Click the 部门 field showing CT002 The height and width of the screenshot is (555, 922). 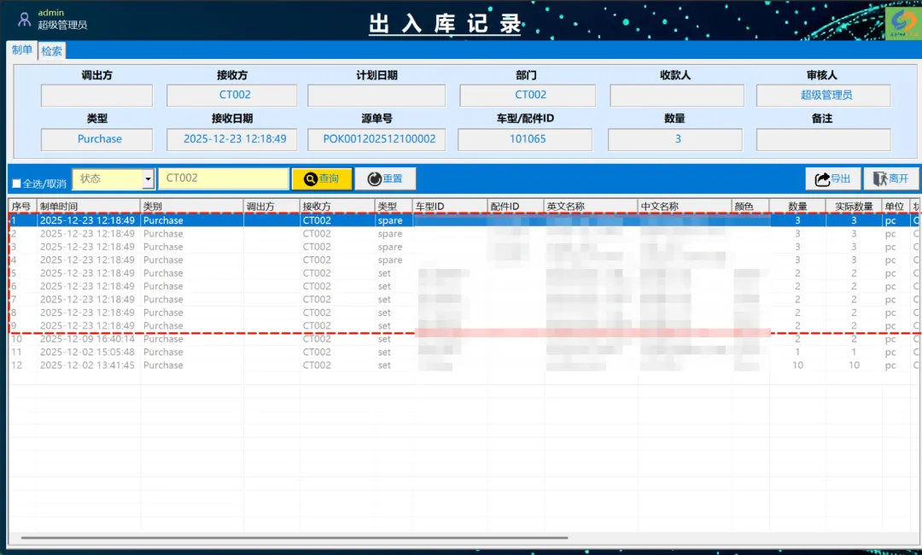click(528, 96)
